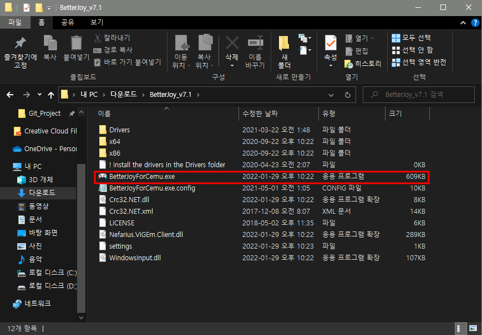Select OneDrive - Personal in navigation pane
The image size is (482, 335).
point(45,149)
